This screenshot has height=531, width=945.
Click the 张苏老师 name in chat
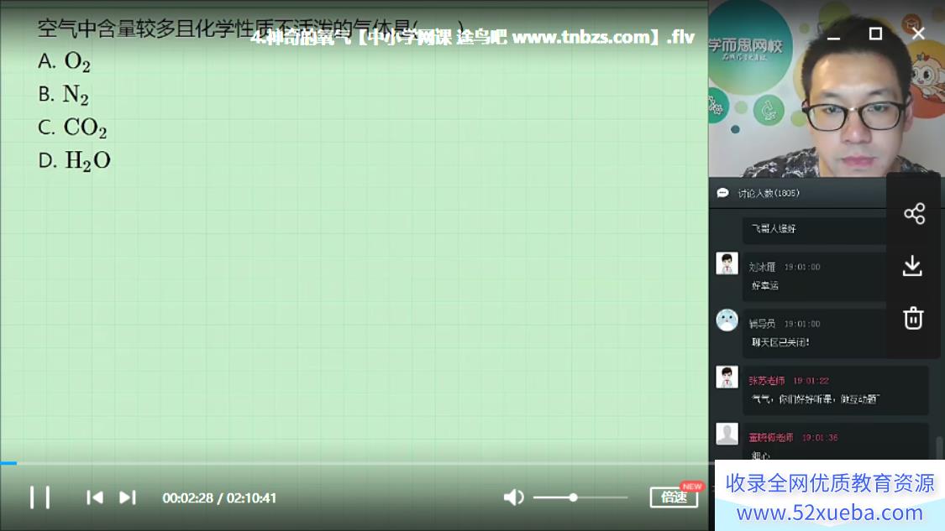(767, 381)
